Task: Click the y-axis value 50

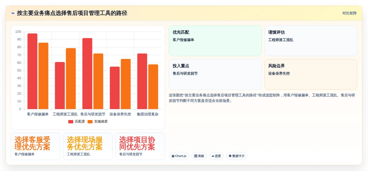Action: pyautogui.click(x=19, y=70)
